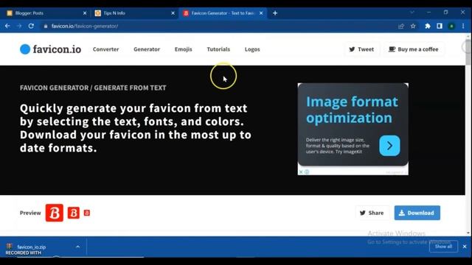
Task: Open the Emojis menu item
Action: coord(184,49)
